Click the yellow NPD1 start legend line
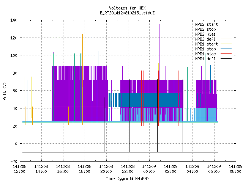The image size is (243, 182). 226,44
